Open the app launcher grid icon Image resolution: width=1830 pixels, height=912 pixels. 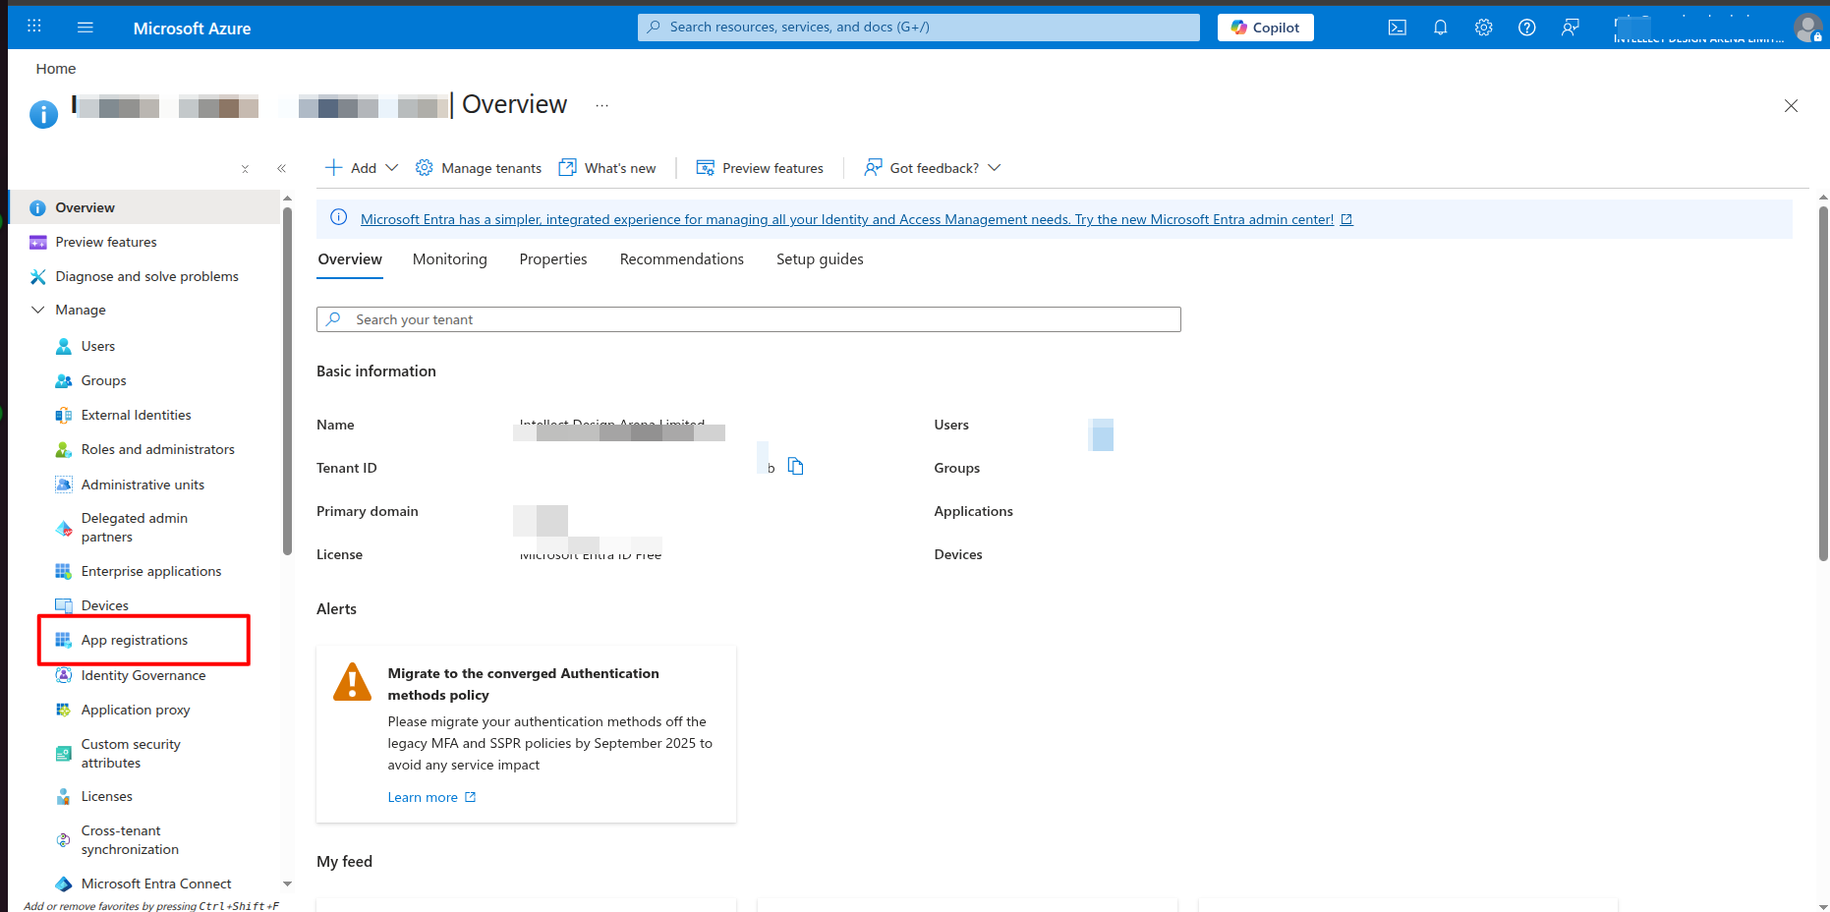pyautogui.click(x=34, y=27)
